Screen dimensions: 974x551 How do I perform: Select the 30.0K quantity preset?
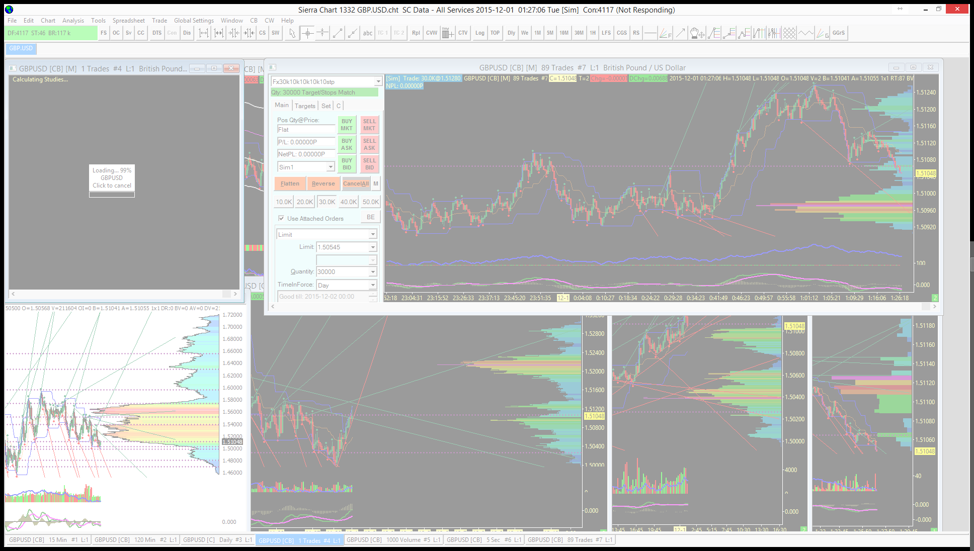coord(327,202)
